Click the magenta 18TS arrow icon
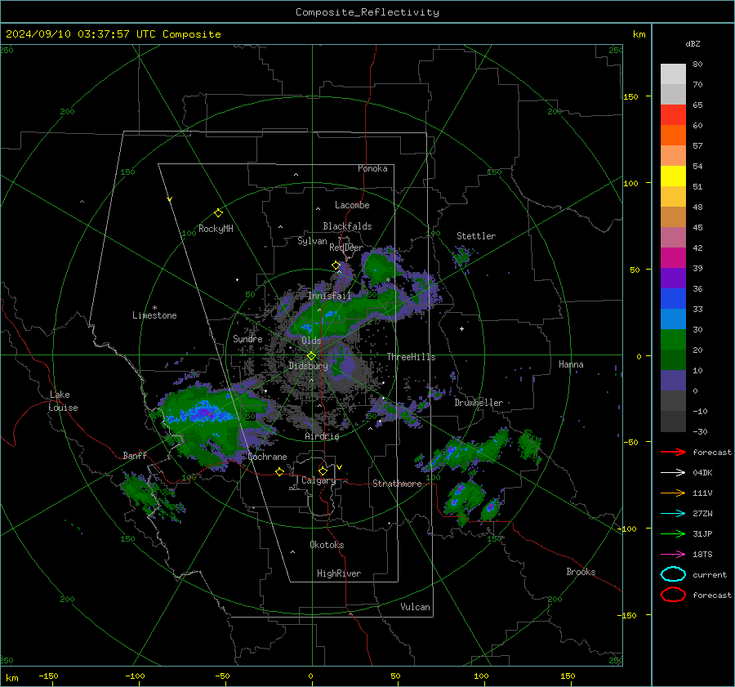The image size is (735, 687). click(673, 555)
